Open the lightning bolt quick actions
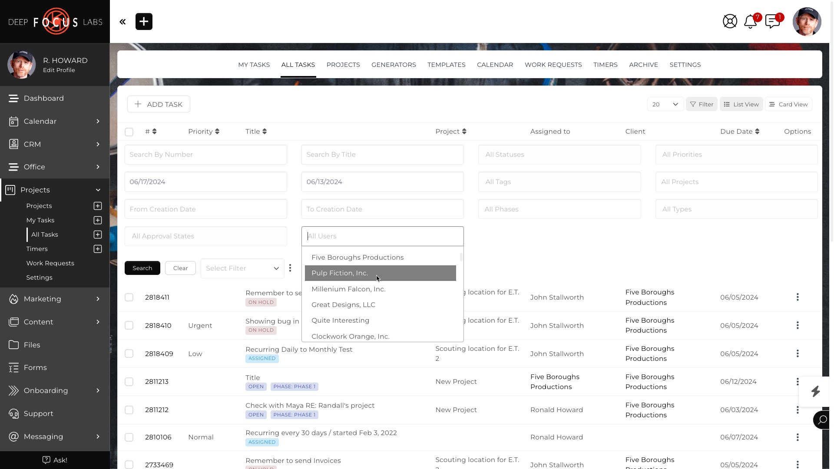Viewport: 834px width, 469px height. [815, 391]
